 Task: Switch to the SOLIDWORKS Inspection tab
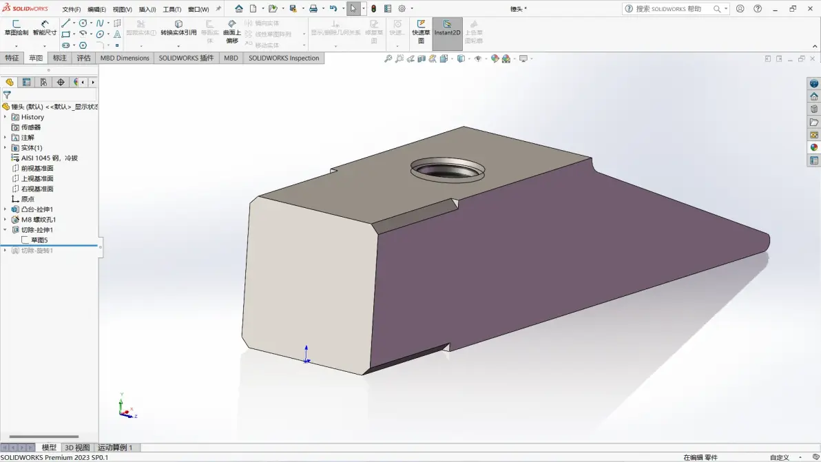pos(284,58)
